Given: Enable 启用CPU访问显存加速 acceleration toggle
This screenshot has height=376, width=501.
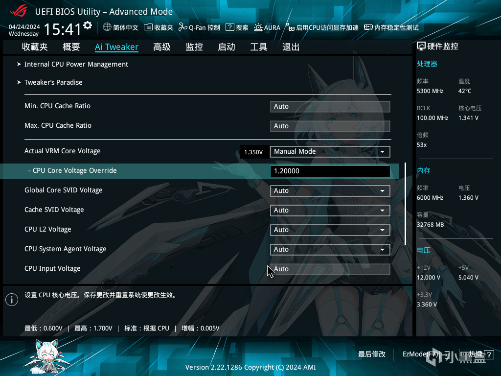Looking at the screenshot, I should pos(290,27).
